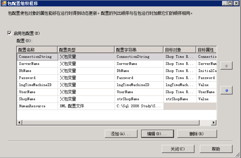This screenshot has height=158, width=241.
Task: Click the C:\Sql 2008 Study path cell
Action: coord(139,106)
